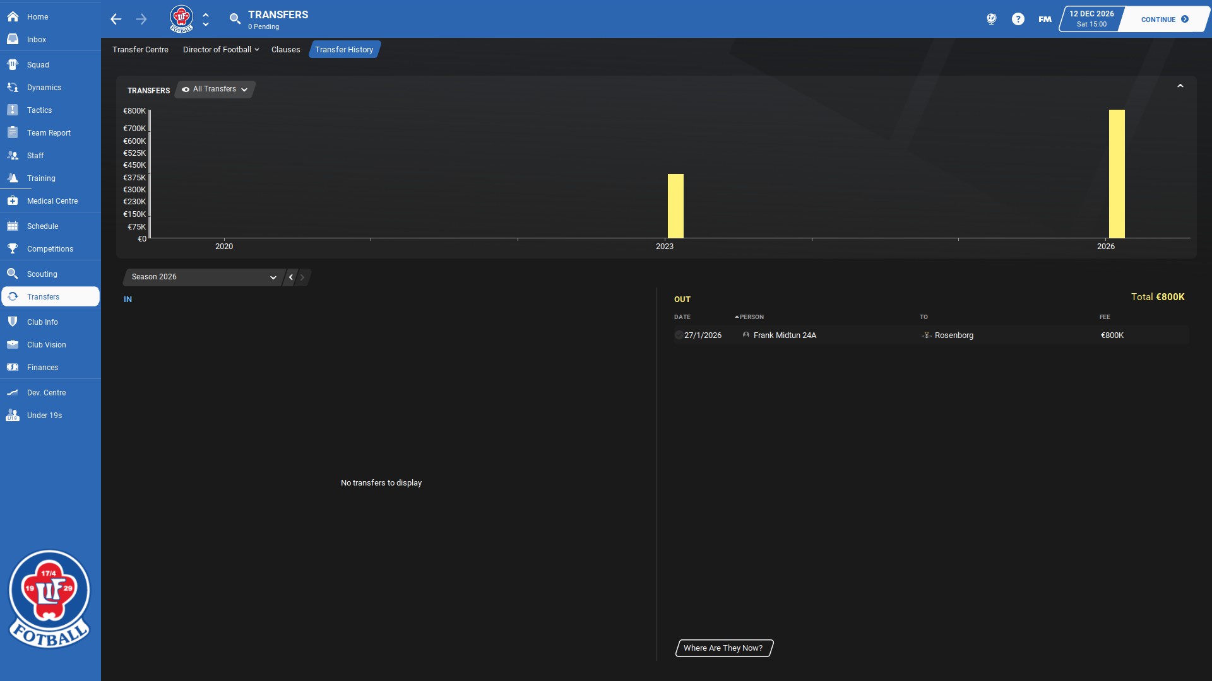Toggle the All Transfers view filter
This screenshot has width=1212, height=681.
(215, 90)
